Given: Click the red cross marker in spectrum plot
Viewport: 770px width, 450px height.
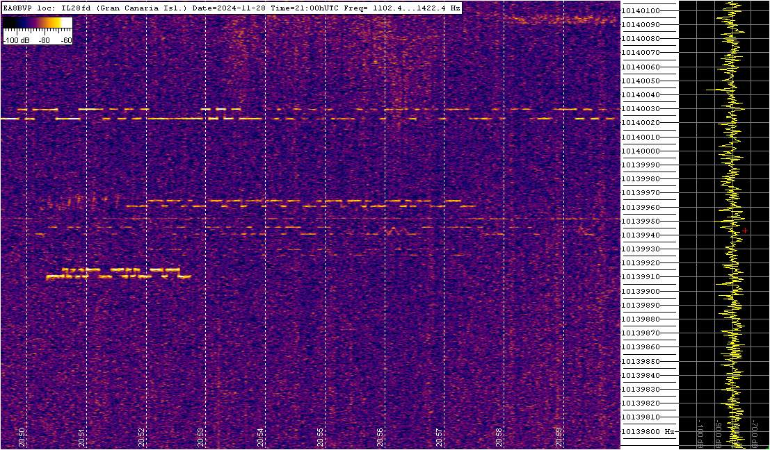Looking at the screenshot, I should [745, 231].
